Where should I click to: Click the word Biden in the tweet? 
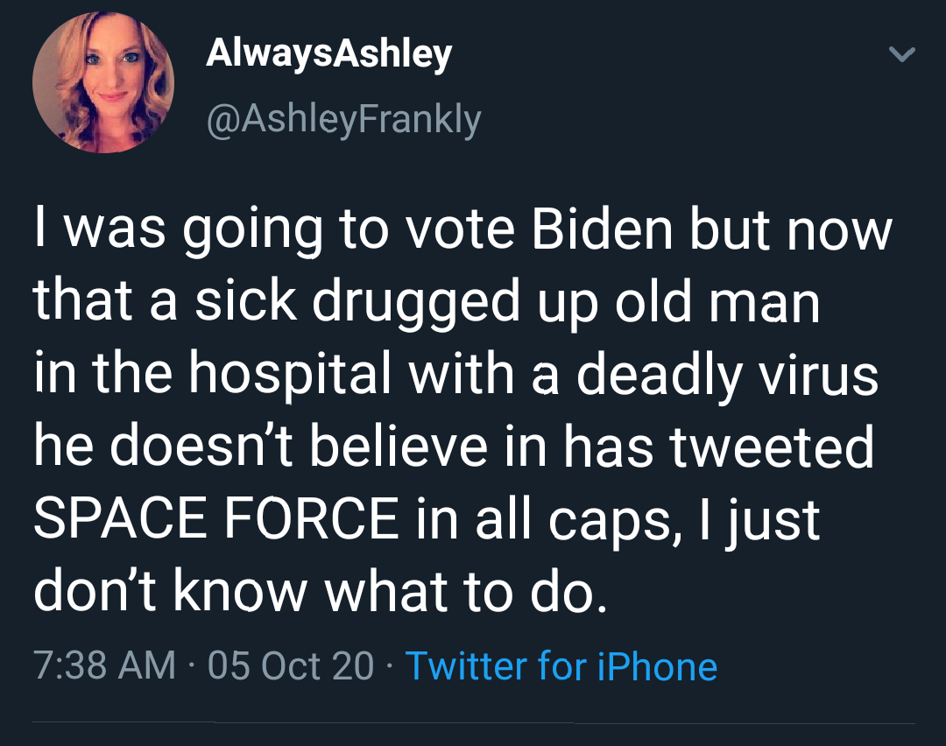click(x=601, y=230)
